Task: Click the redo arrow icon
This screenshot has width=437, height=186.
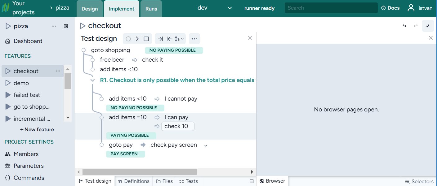Action: [416, 26]
